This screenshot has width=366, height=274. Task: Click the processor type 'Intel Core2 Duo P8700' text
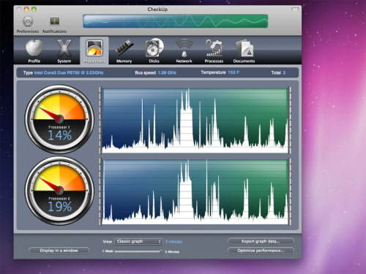(69, 72)
